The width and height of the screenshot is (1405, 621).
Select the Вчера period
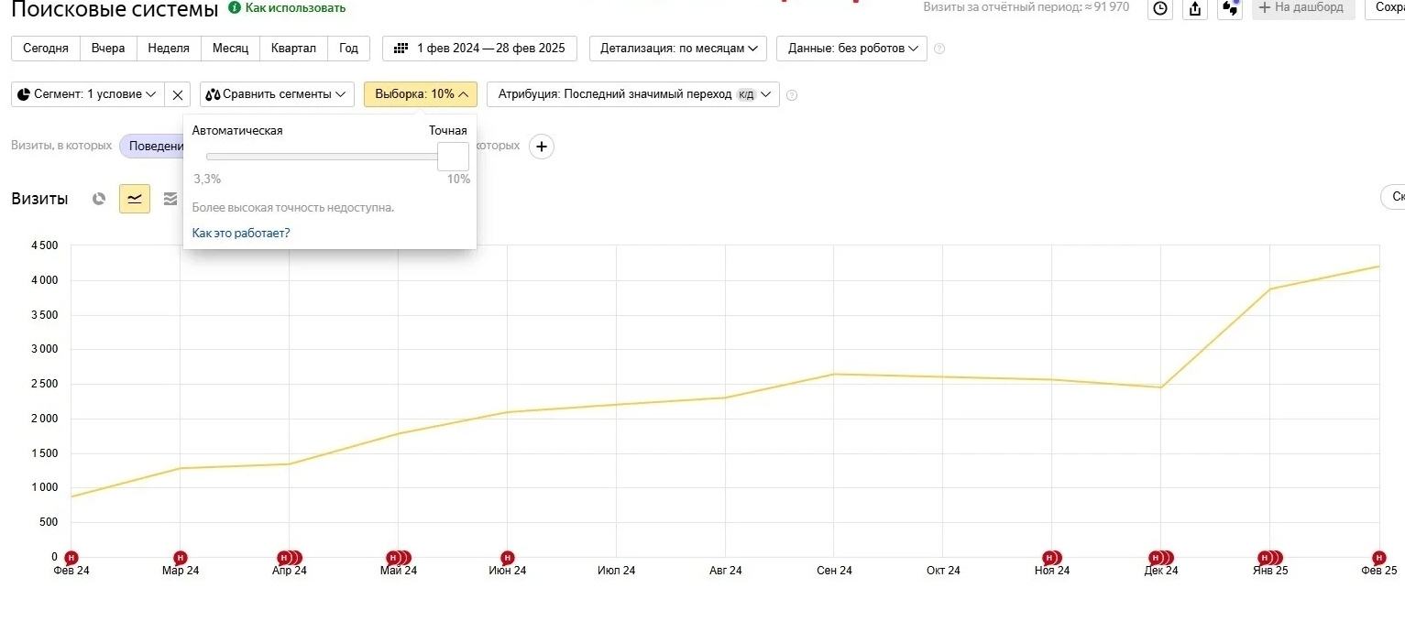[108, 49]
